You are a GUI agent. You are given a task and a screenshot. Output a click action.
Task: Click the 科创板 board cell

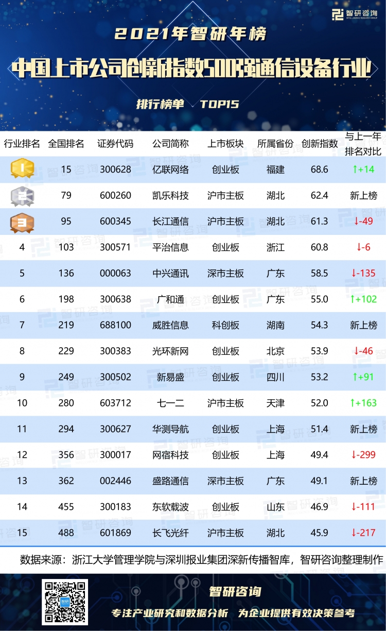(x=225, y=325)
